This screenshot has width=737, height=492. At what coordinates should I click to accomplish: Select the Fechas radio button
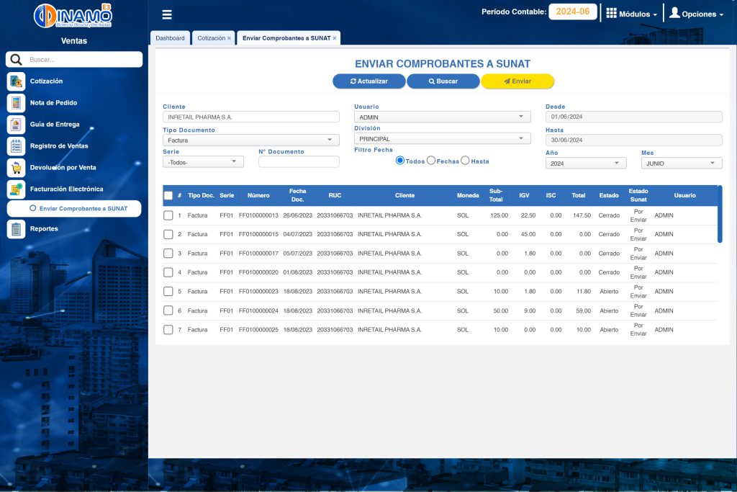click(431, 161)
